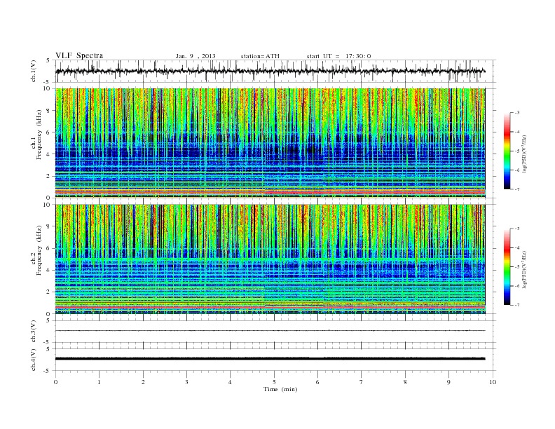The image size is (555, 429).
Task: Click the "-7" tick on ch.1 colorbar
Action: [517, 189]
